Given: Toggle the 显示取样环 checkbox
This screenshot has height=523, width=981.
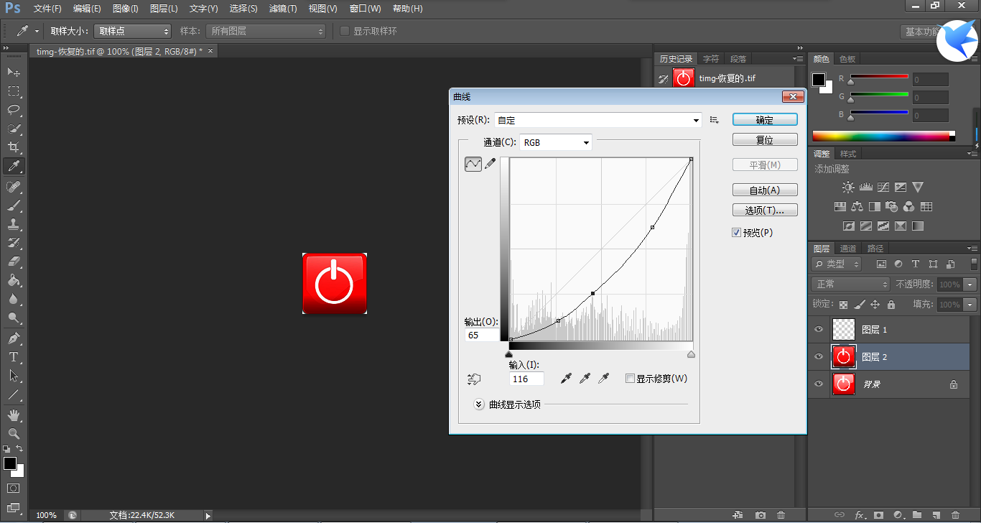Looking at the screenshot, I should 345,31.
